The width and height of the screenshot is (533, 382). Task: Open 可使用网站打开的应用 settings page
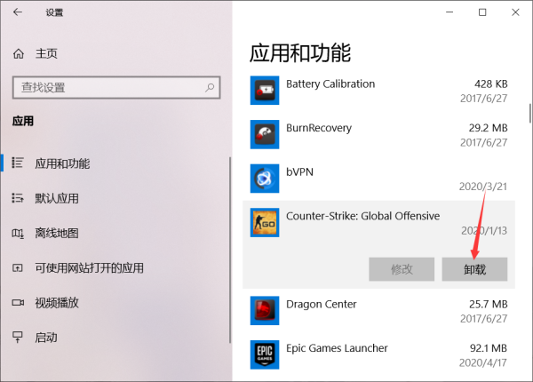115,268
